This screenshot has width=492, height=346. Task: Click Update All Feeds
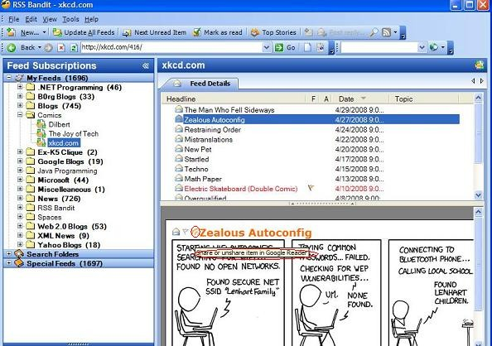click(x=84, y=32)
